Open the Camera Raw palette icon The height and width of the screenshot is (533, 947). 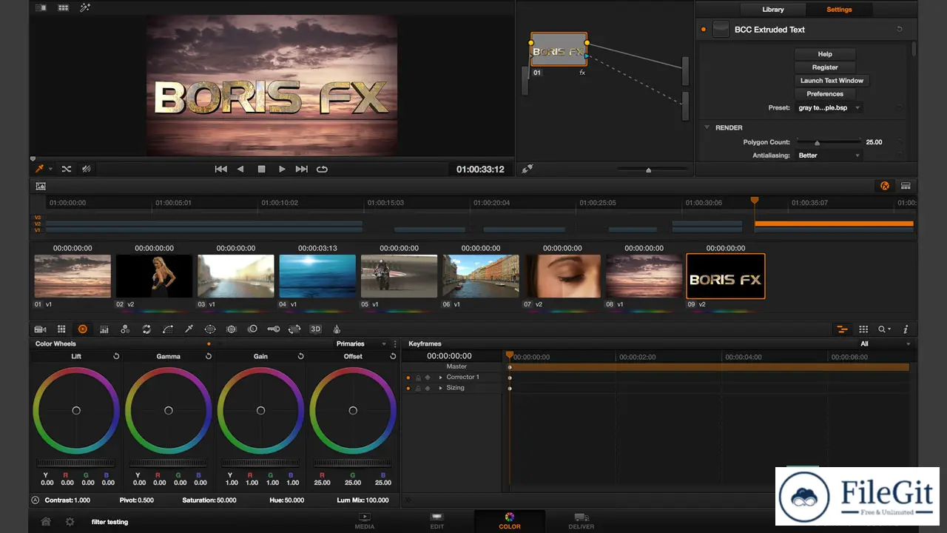pyautogui.click(x=41, y=329)
